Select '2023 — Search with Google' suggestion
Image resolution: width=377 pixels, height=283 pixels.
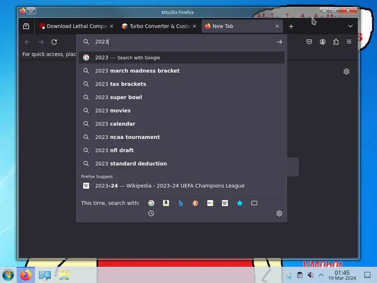[182, 57]
